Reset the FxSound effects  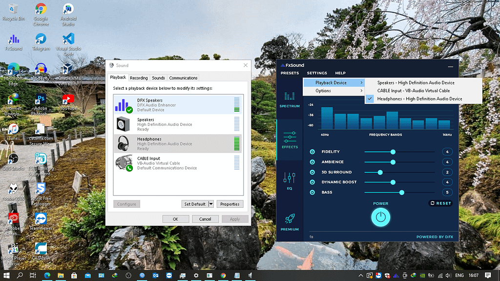tap(440, 203)
